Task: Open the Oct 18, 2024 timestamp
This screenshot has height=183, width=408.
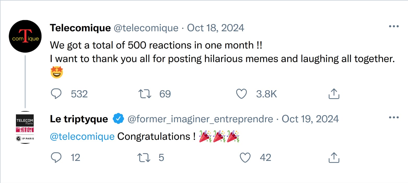Action: point(215,28)
